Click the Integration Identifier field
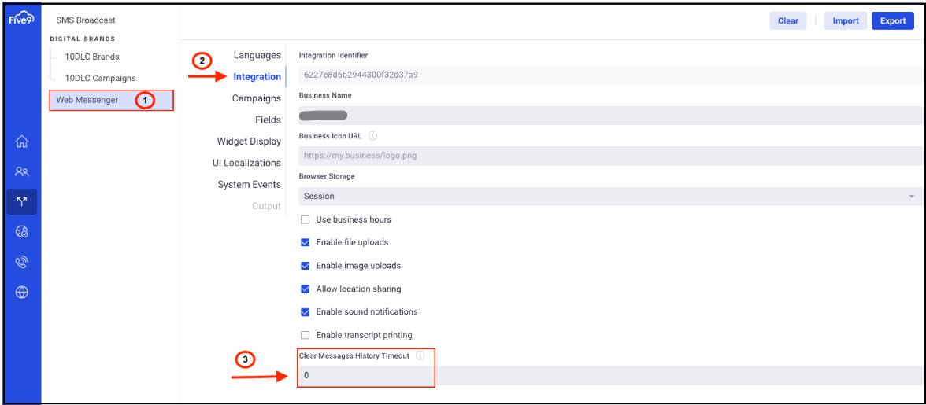This screenshot has width=926, height=405. (611, 75)
